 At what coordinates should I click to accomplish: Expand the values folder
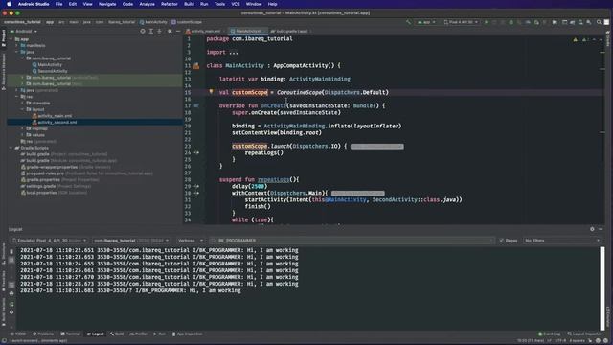[x=23, y=135]
